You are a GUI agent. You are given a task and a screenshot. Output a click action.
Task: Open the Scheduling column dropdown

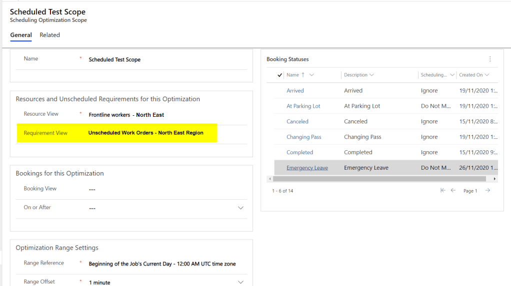tap(452, 75)
